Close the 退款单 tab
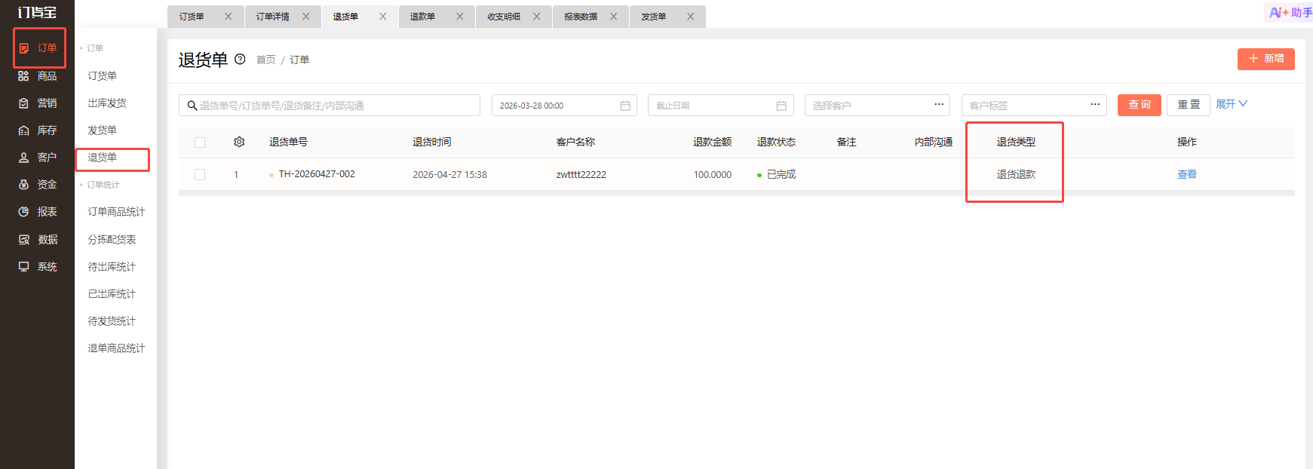1313x469 pixels. (459, 17)
